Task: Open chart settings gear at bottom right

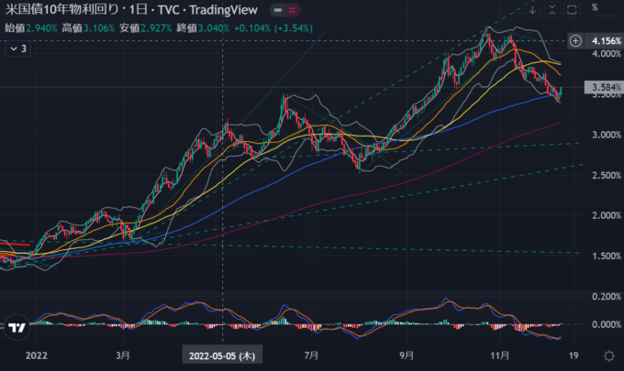Action: click(x=609, y=355)
